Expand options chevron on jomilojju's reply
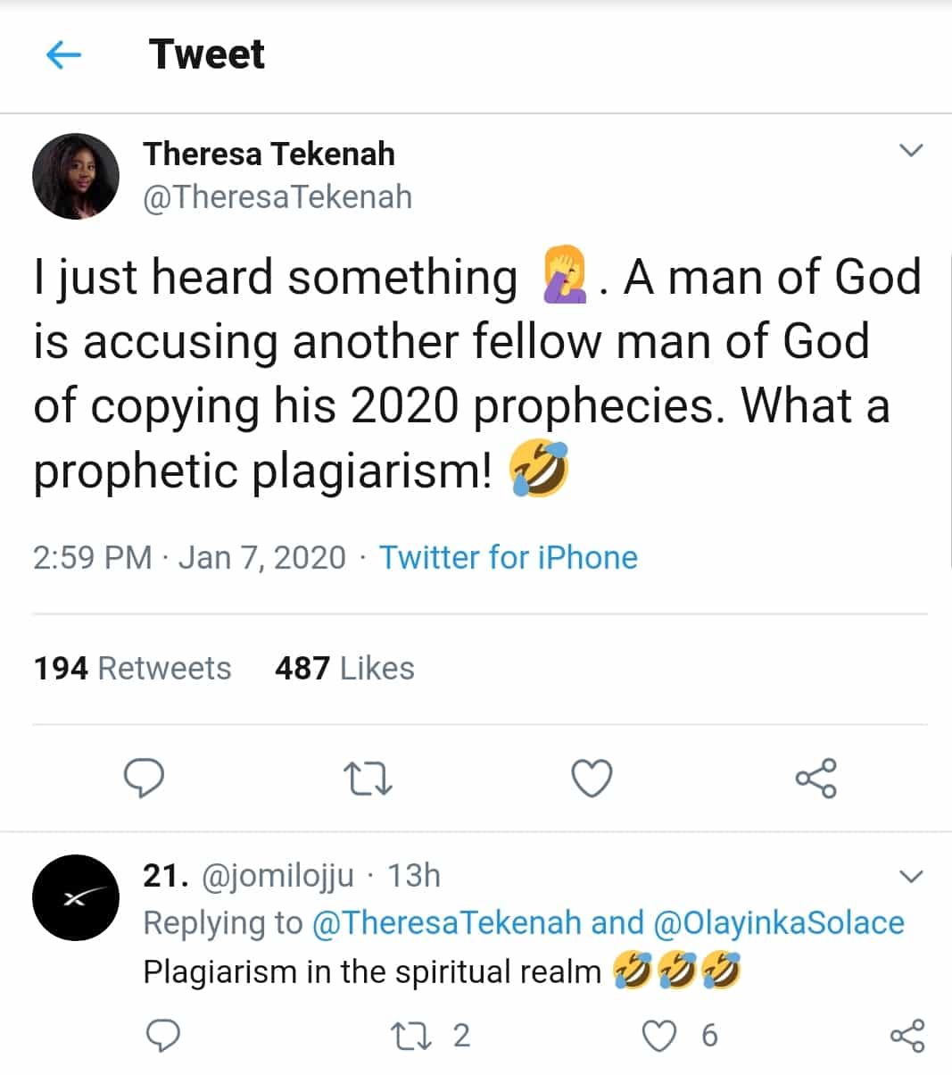This screenshot has width=952, height=1075. (910, 876)
